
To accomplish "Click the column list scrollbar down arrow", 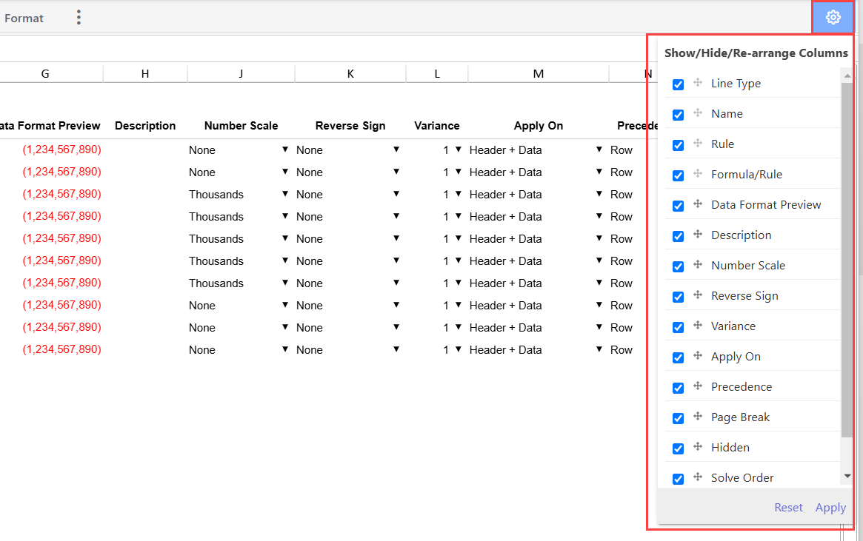I will [x=847, y=476].
